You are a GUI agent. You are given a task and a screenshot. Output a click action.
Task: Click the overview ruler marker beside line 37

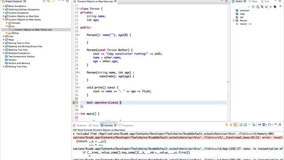[228, 96]
